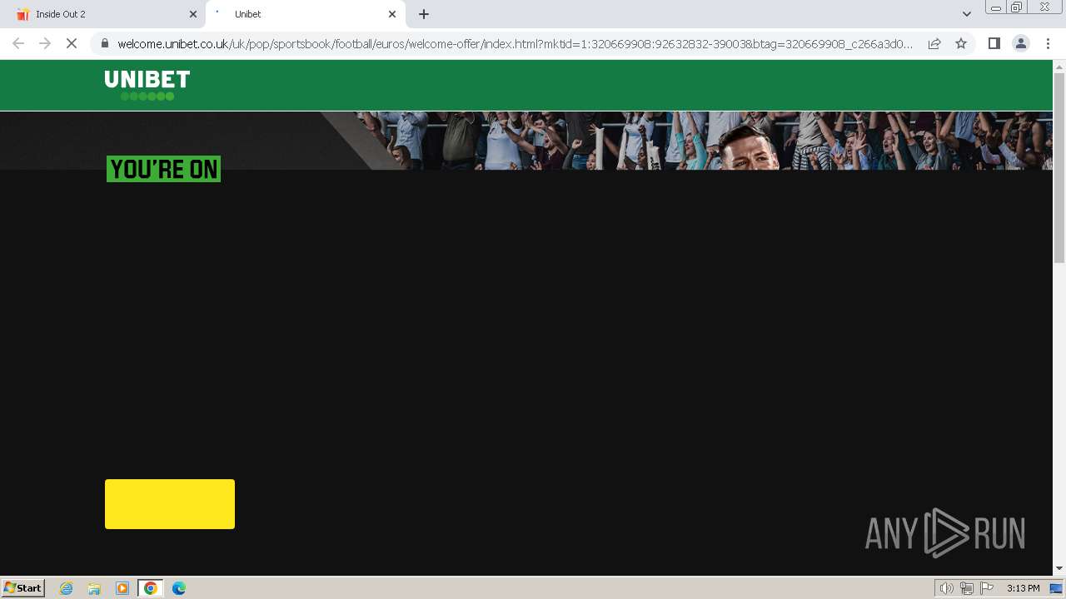This screenshot has height=599, width=1066.
Task: Minimize the browser window
Action: tap(995, 7)
